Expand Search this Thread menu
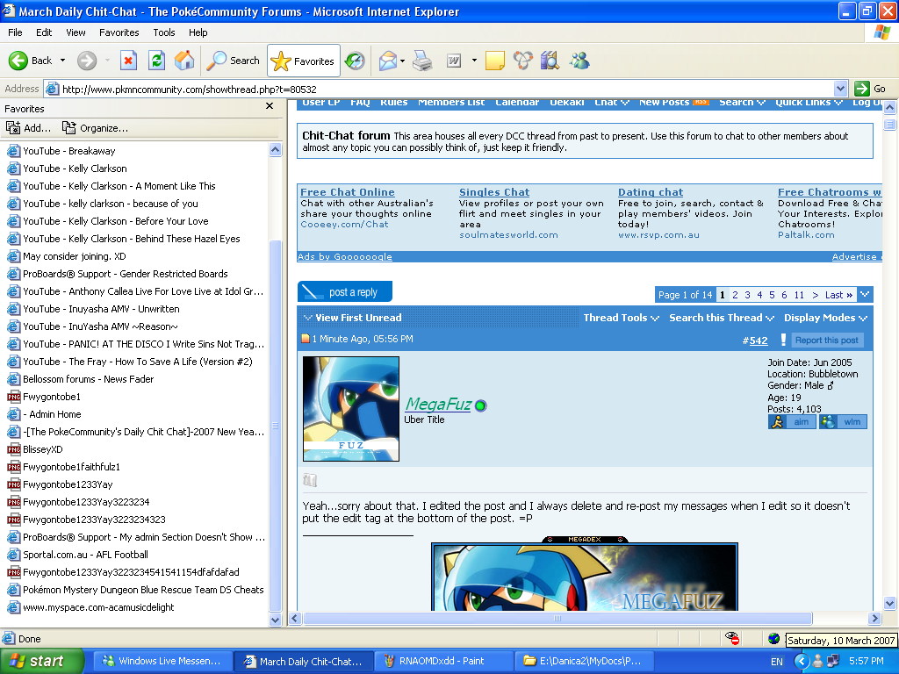 tap(722, 318)
